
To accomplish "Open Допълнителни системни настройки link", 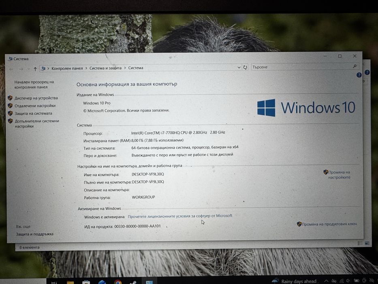I will [x=37, y=123].
